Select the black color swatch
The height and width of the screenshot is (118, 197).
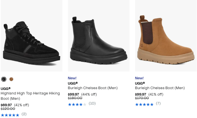(4, 79)
